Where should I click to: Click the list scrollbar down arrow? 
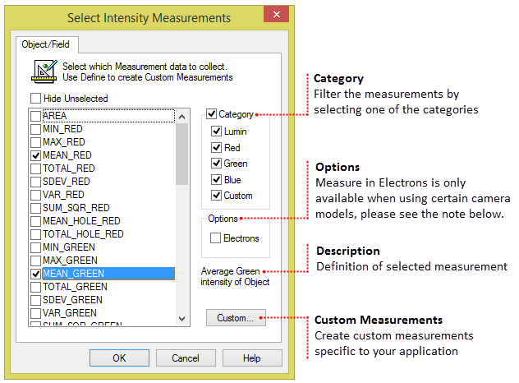point(182,319)
